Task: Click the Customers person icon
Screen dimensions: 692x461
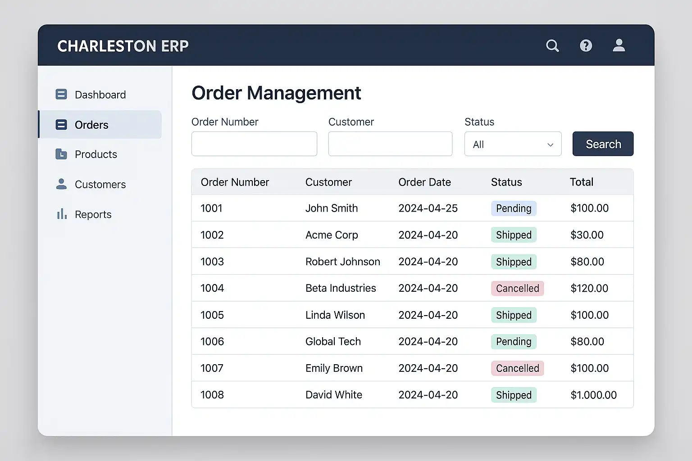Action: coord(61,184)
